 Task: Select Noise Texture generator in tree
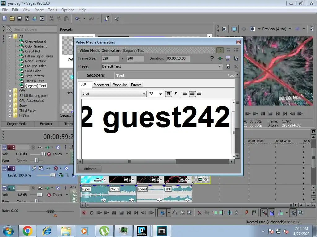[x=35, y=61]
